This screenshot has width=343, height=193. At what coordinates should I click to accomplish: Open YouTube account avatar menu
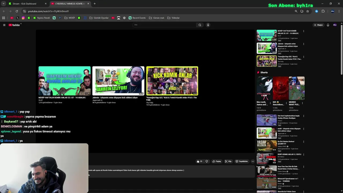coord(335,25)
